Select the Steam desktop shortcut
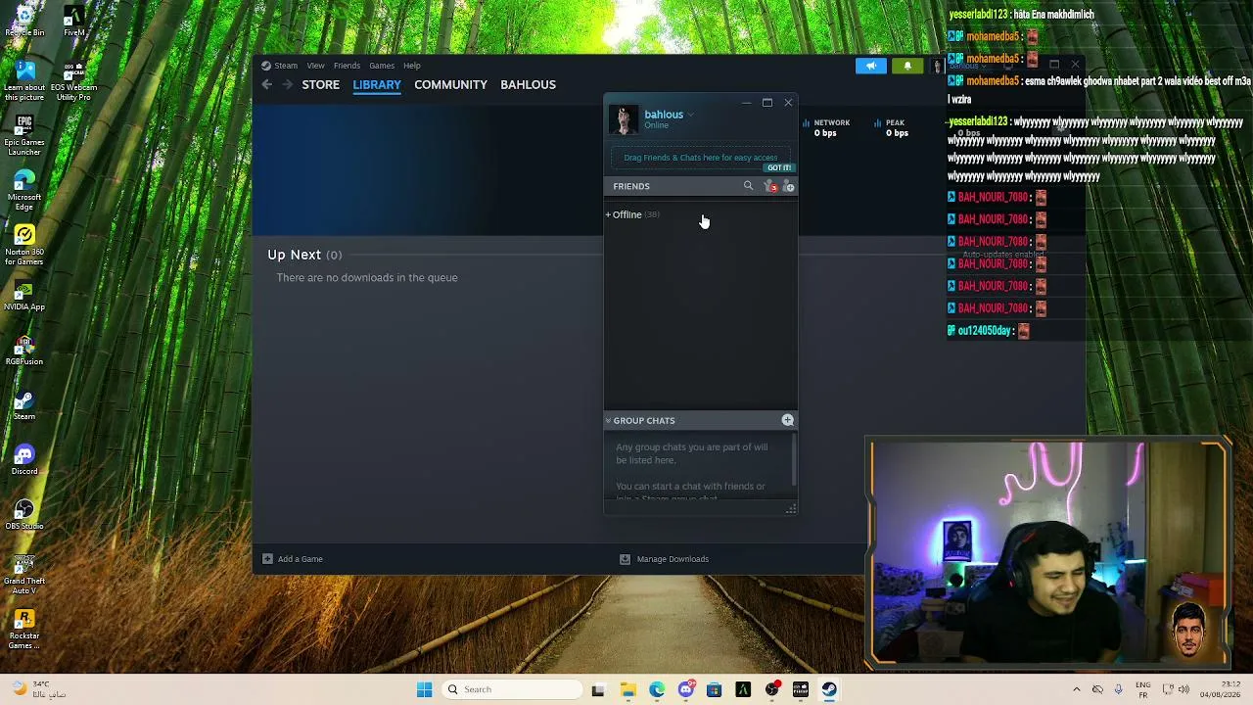The width and height of the screenshot is (1253, 705). pyautogui.click(x=24, y=404)
